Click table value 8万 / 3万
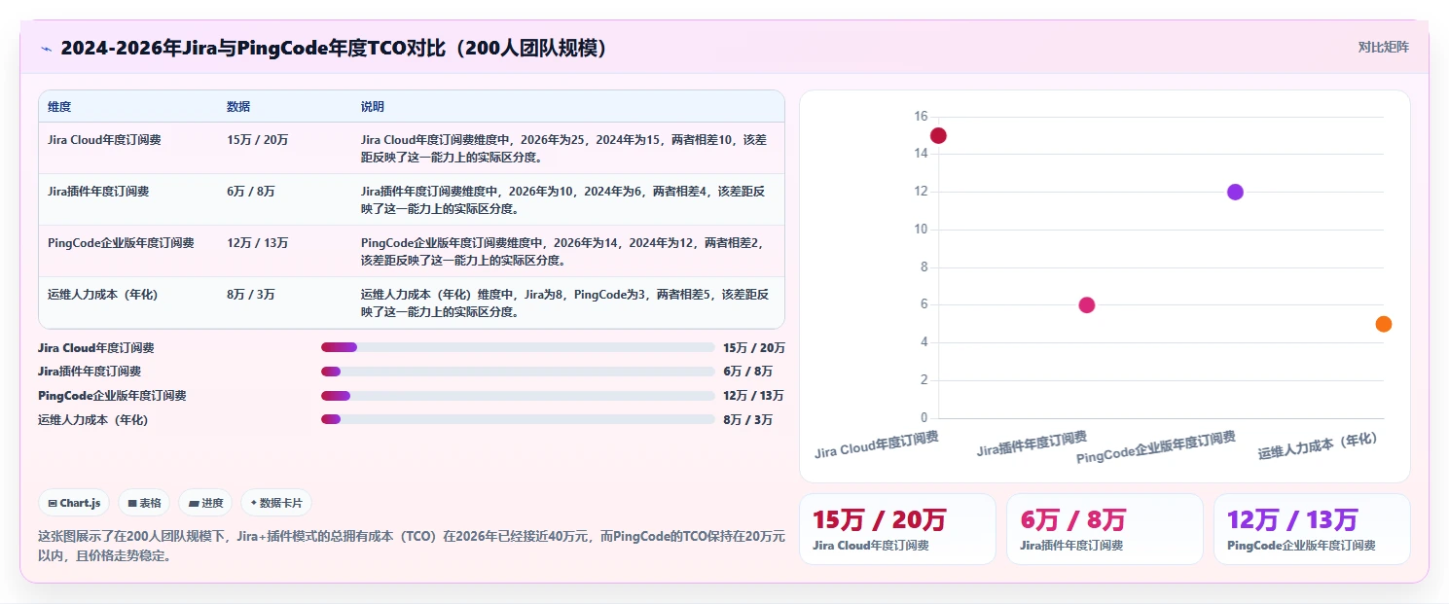Screen dimensions: 1449x604 pyautogui.click(x=251, y=295)
